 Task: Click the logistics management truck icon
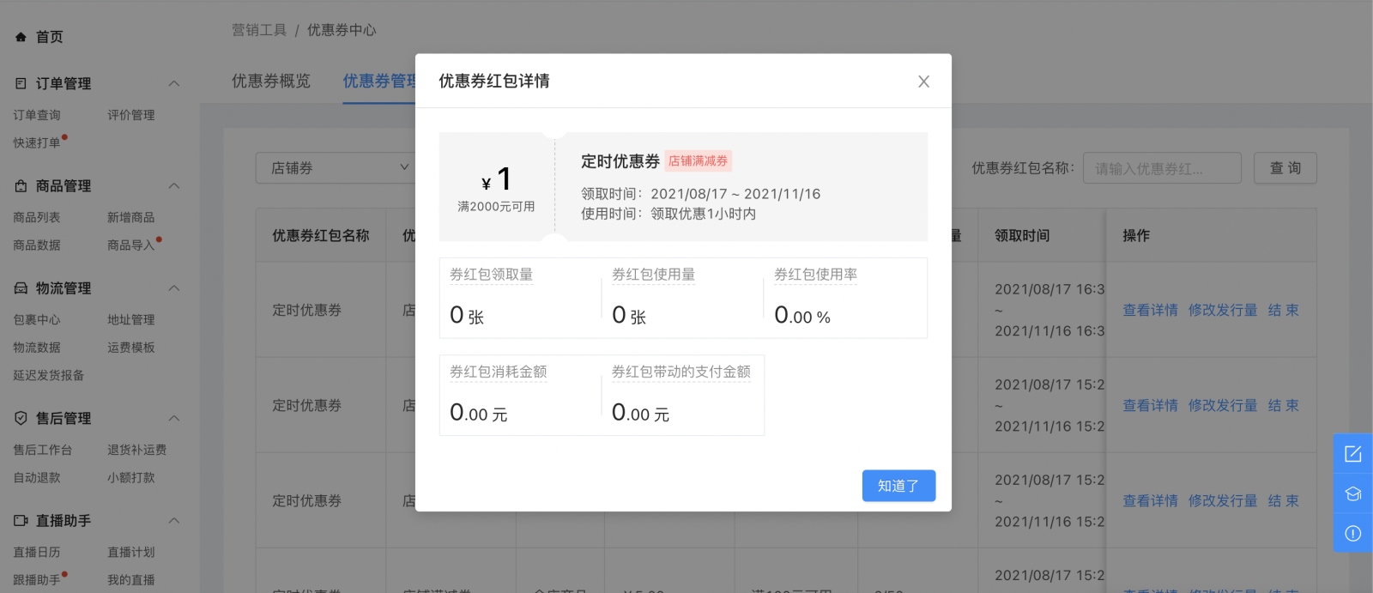(x=21, y=288)
